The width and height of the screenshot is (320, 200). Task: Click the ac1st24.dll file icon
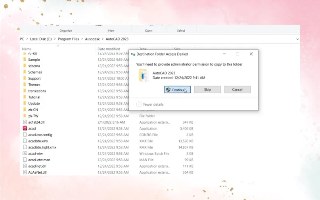tap(25, 122)
